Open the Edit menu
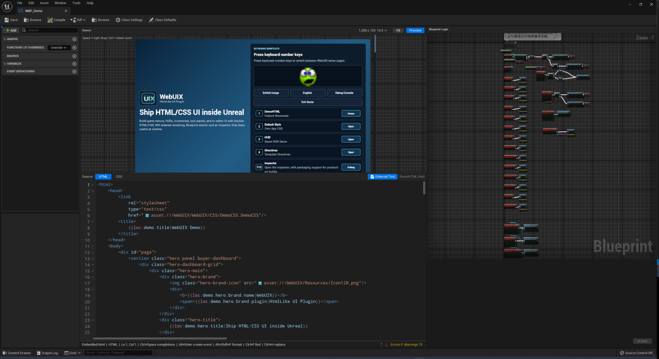Screen dimensions: 659x359 click(x=31, y=3)
